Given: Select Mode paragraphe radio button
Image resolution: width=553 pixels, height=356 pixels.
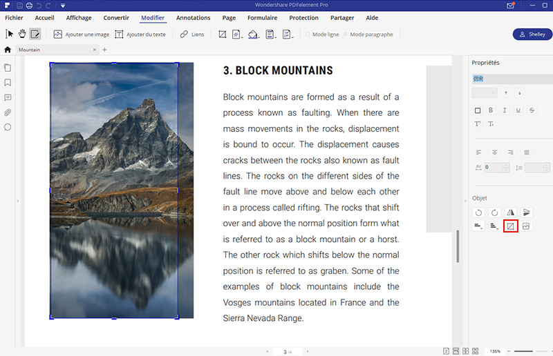Looking at the screenshot, I should pos(346,34).
